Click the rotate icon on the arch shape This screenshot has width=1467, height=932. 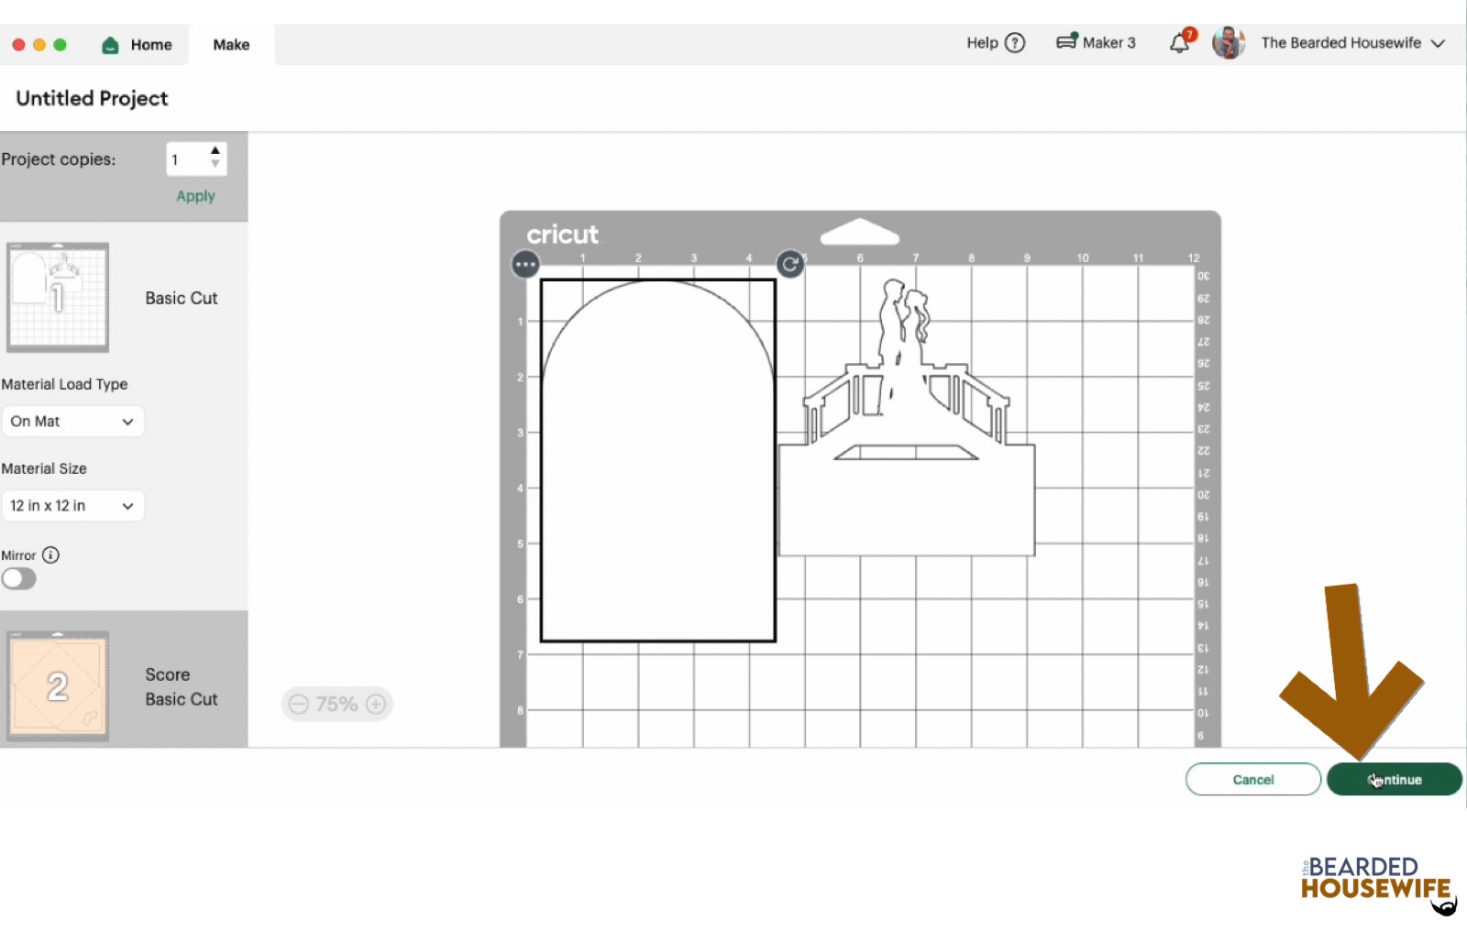pyautogui.click(x=789, y=265)
